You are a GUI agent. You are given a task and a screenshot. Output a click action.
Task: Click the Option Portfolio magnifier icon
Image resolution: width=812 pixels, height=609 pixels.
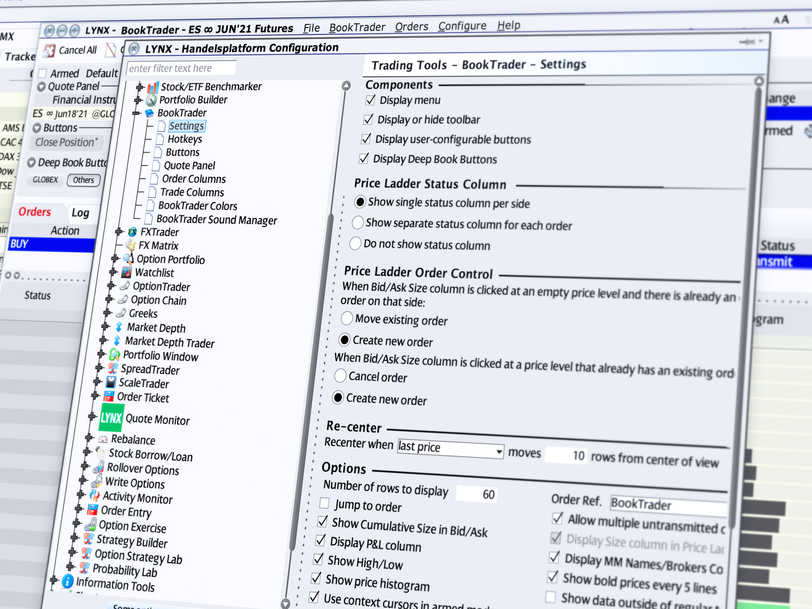[128, 259]
